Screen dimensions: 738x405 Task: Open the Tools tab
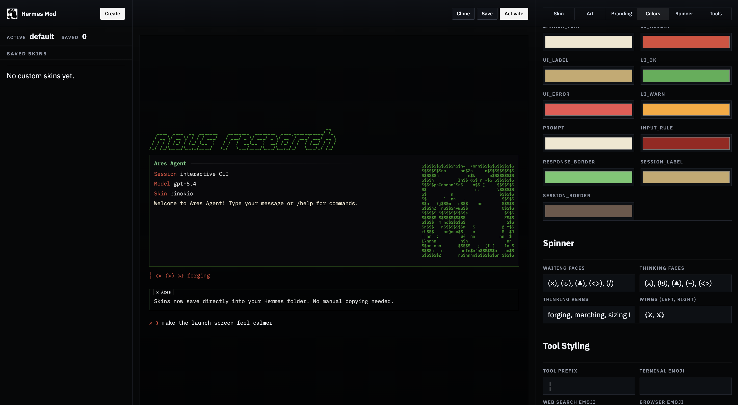715,13
